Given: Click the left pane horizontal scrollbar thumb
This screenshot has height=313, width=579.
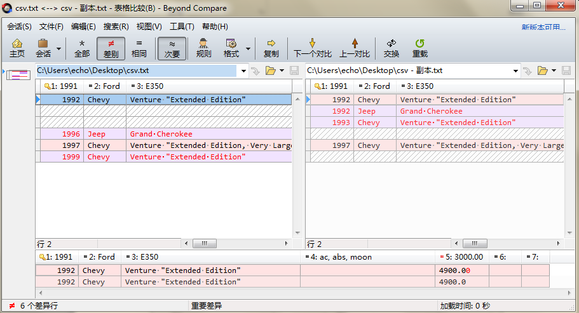Looking at the screenshot, I should click(x=204, y=244).
